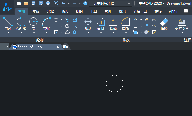Open the ZWCAD application logo menu

[x=7, y=7]
